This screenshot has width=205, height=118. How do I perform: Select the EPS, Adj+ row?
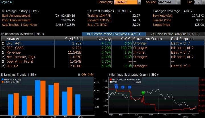point(103,43)
